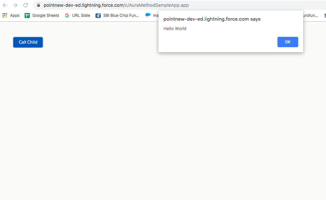The image size is (326, 200).
Task: Click the 'Apps' text label in bookmarks bar
Action: click(x=15, y=15)
